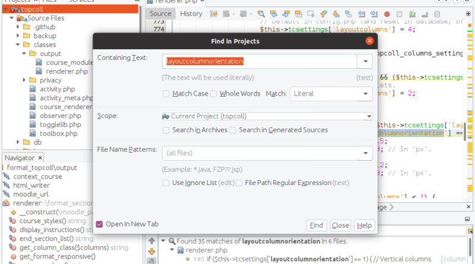
Task: Click Next Bookmark down-arrow icon
Action: (x=336, y=14)
